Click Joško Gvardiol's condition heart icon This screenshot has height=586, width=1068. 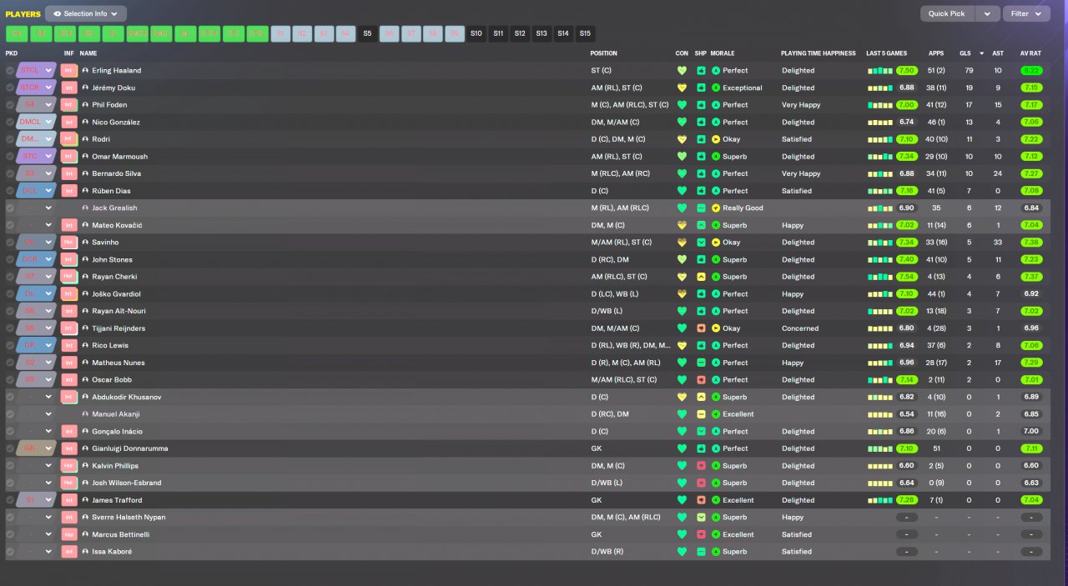[682, 294]
